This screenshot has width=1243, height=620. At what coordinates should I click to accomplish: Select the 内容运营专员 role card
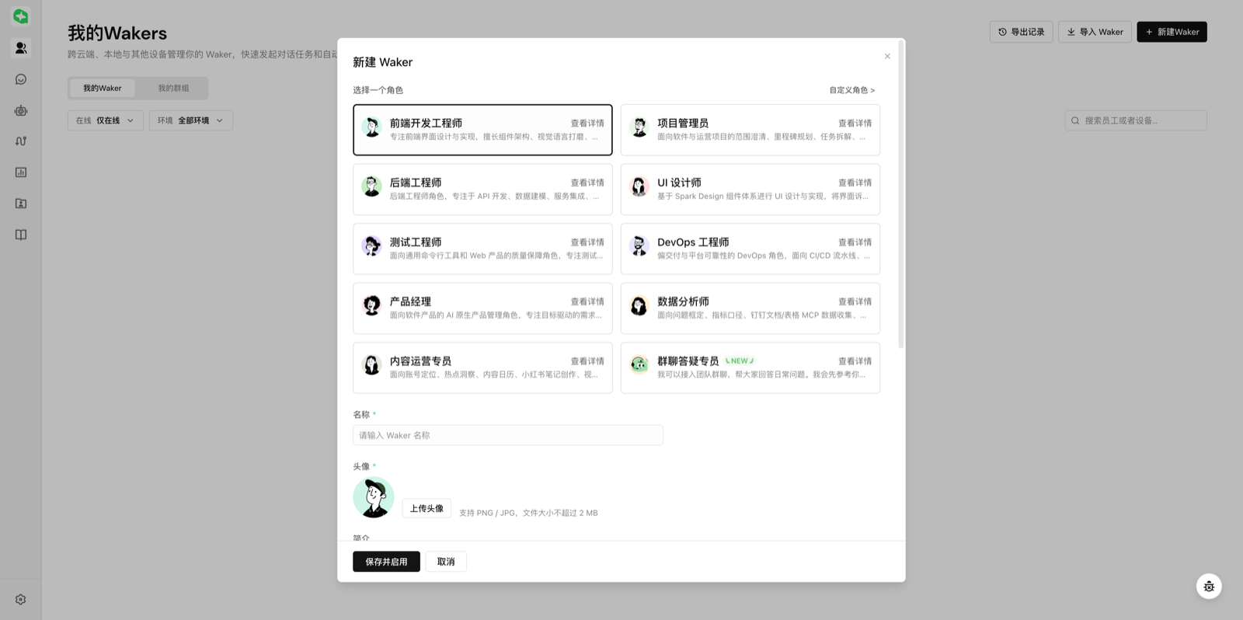pos(482,367)
